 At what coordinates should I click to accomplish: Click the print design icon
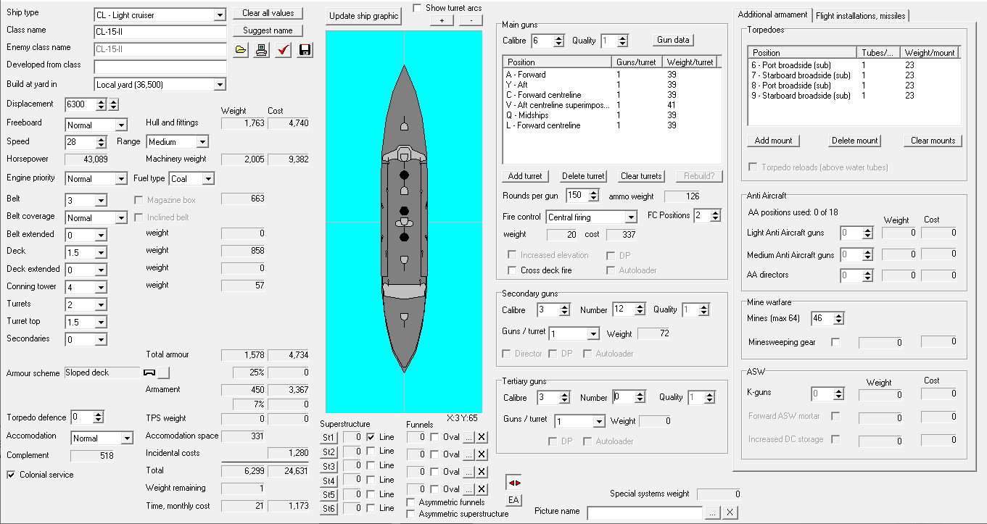click(x=262, y=50)
